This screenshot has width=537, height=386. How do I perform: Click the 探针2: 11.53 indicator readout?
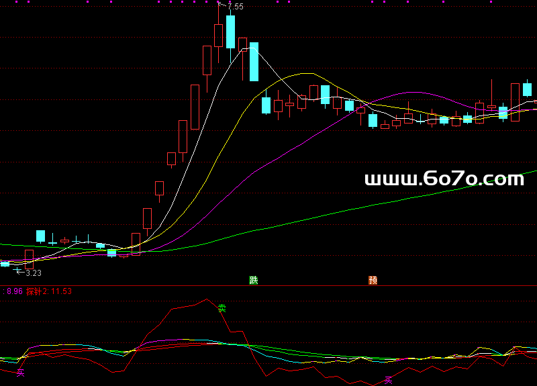[49, 291]
